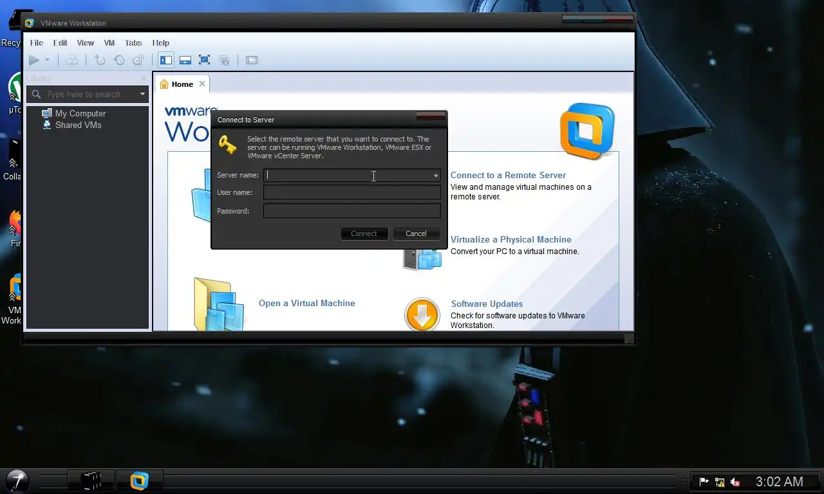Screen dimensions: 824x494
Task: Open the Action Center flag tray icon
Action: click(x=704, y=482)
